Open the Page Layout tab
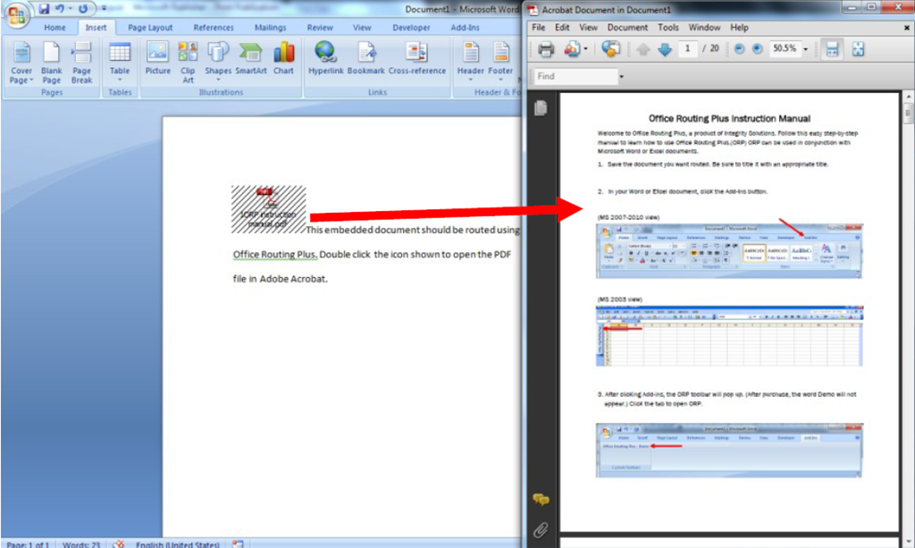The image size is (915, 548). (150, 28)
